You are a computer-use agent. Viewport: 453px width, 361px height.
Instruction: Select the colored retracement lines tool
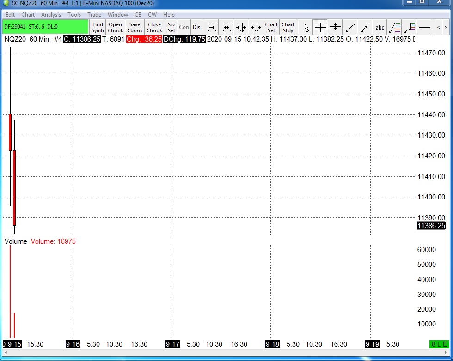click(395, 27)
